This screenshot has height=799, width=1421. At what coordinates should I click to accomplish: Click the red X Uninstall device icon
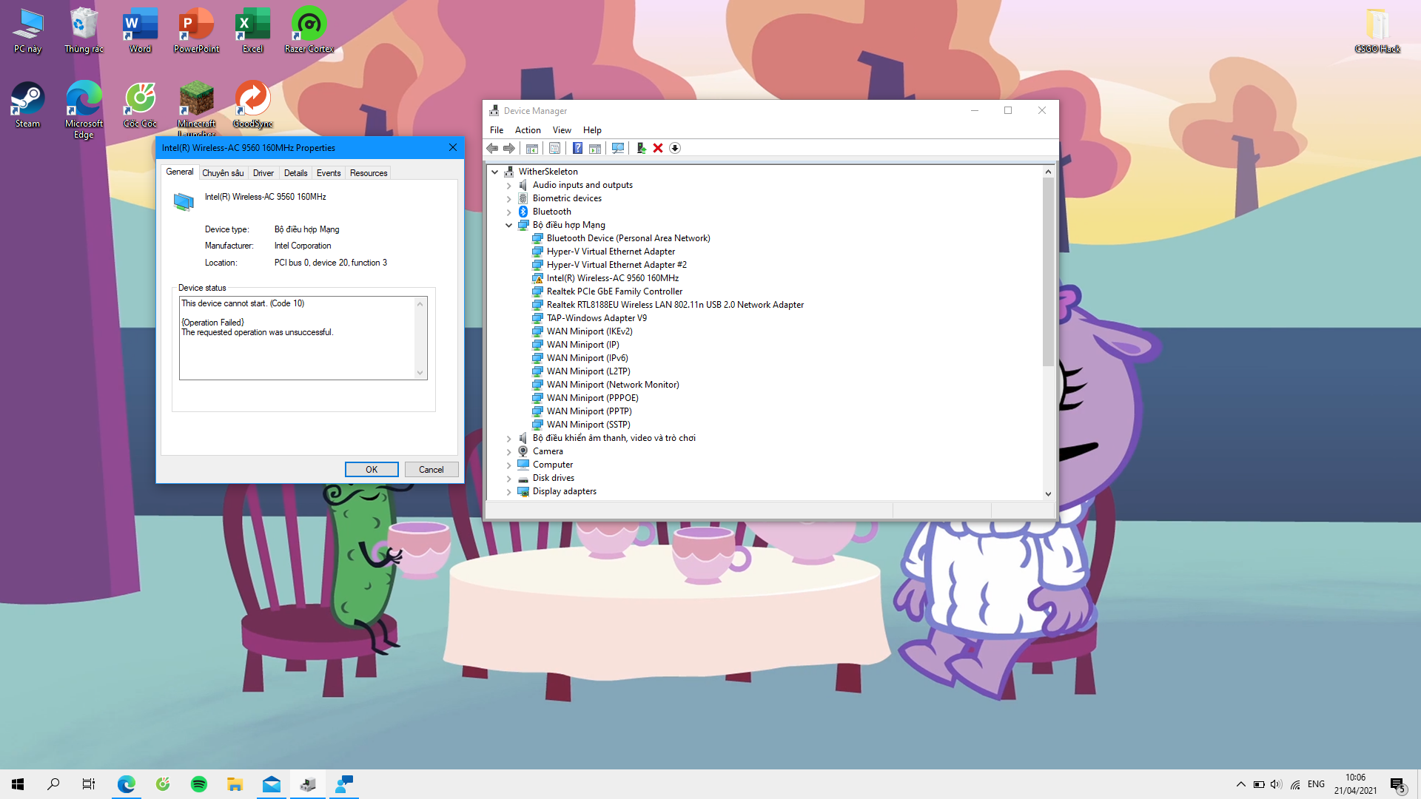pyautogui.click(x=658, y=148)
